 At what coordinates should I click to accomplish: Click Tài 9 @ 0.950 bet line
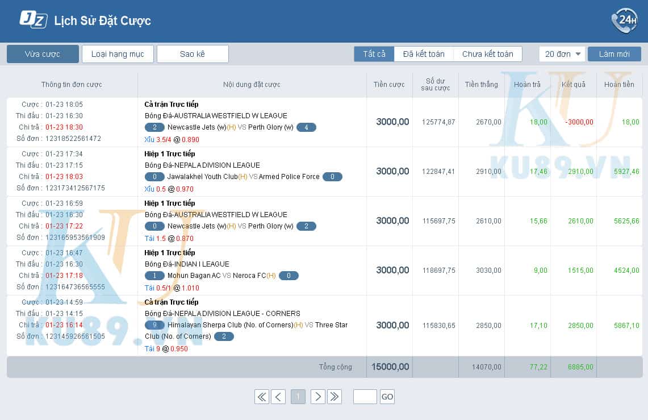pyautogui.click(x=166, y=349)
